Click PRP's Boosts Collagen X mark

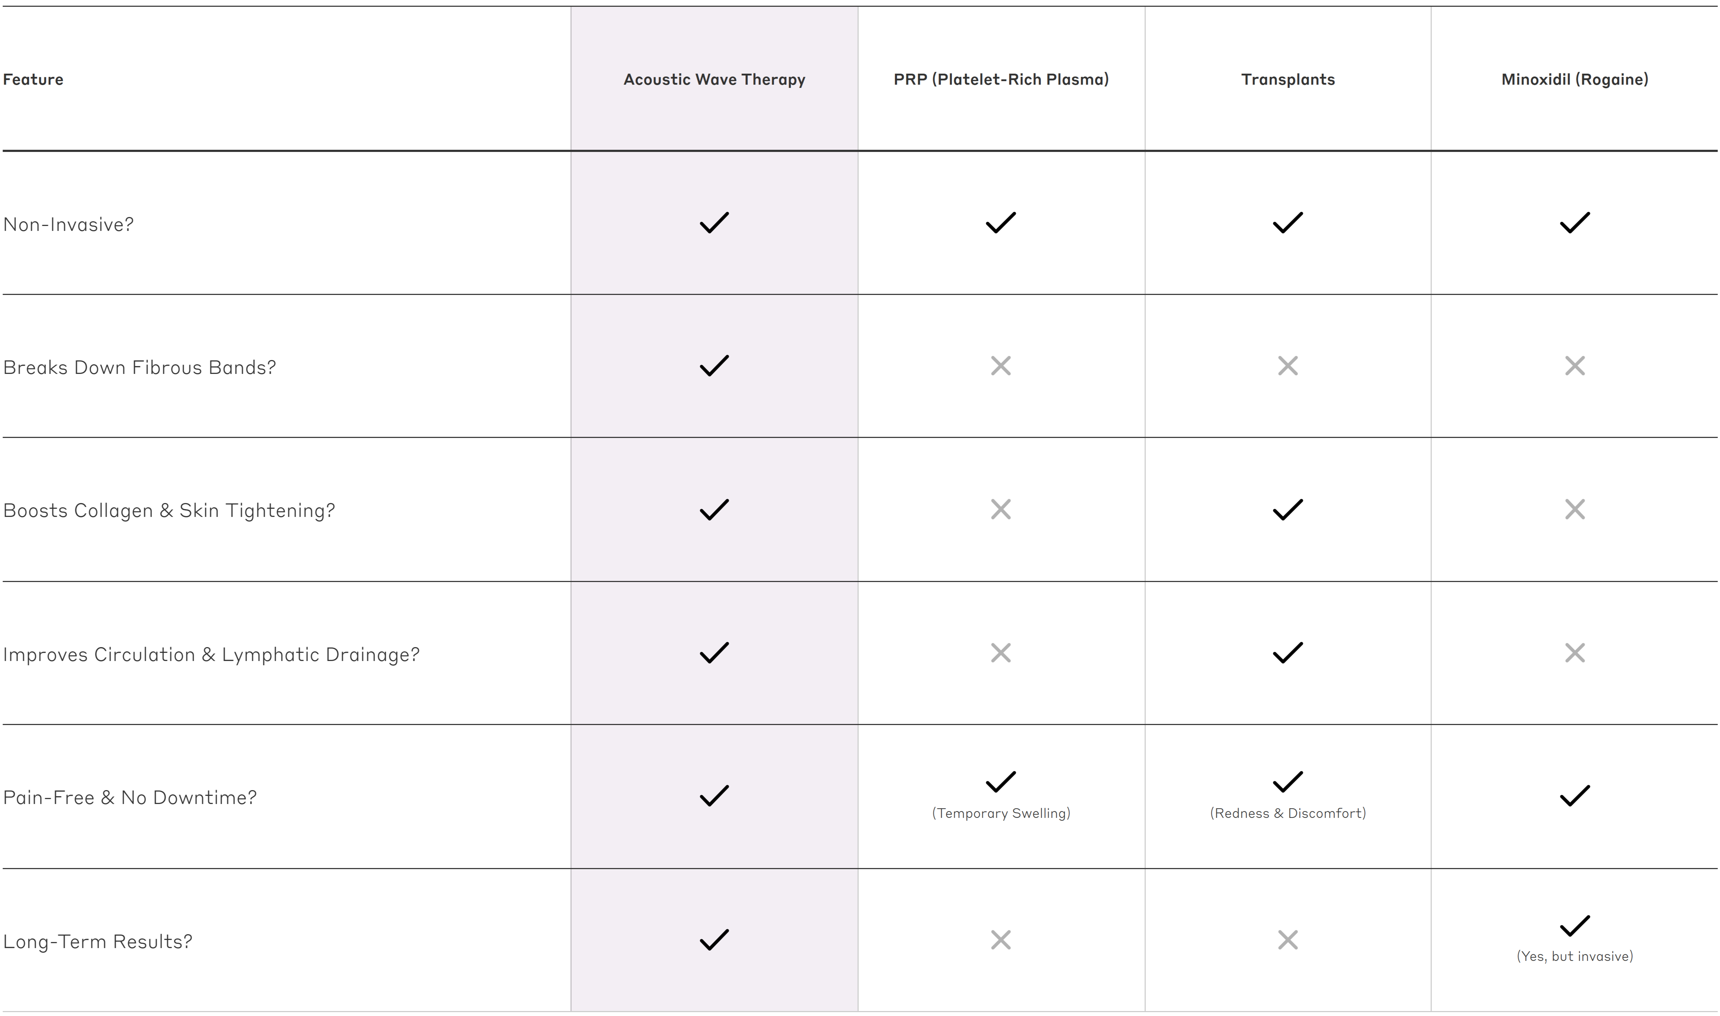[x=1001, y=509]
